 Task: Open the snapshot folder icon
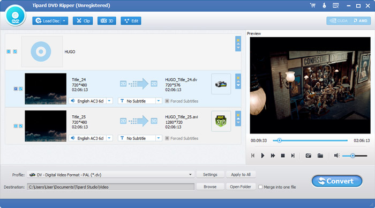click(x=320, y=155)
